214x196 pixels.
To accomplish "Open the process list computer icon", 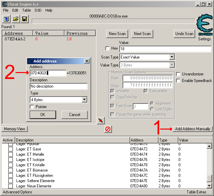I will (6, 19).
